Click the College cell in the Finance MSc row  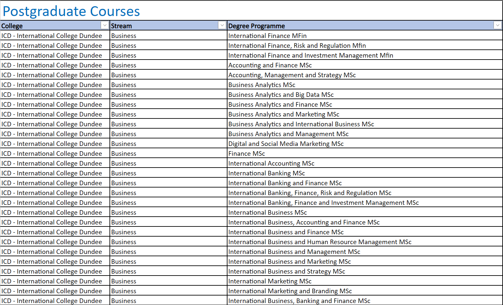click(x=55, y=153)
